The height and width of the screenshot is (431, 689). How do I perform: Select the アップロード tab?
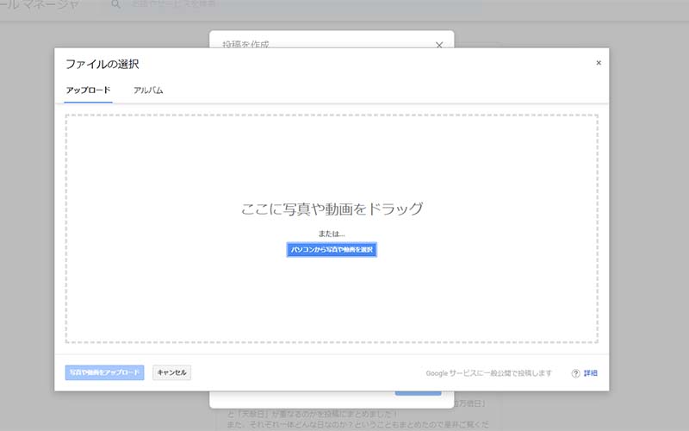point(88,91)
